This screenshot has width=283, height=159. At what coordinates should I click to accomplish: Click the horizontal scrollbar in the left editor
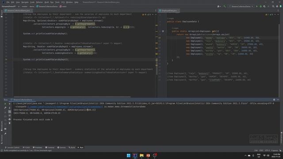(x=72, y=97)
